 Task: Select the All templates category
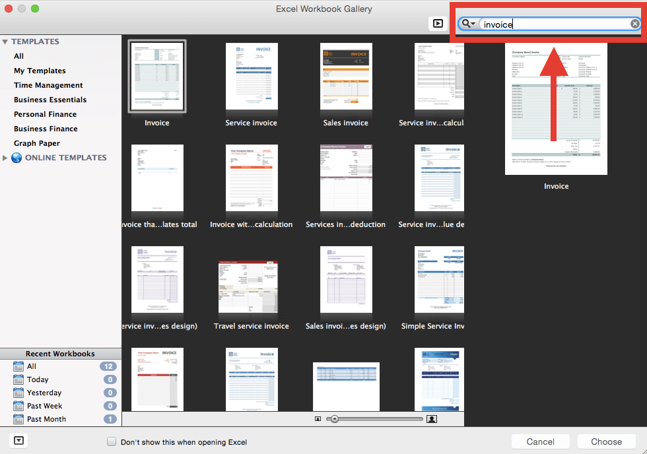(18, 56)
